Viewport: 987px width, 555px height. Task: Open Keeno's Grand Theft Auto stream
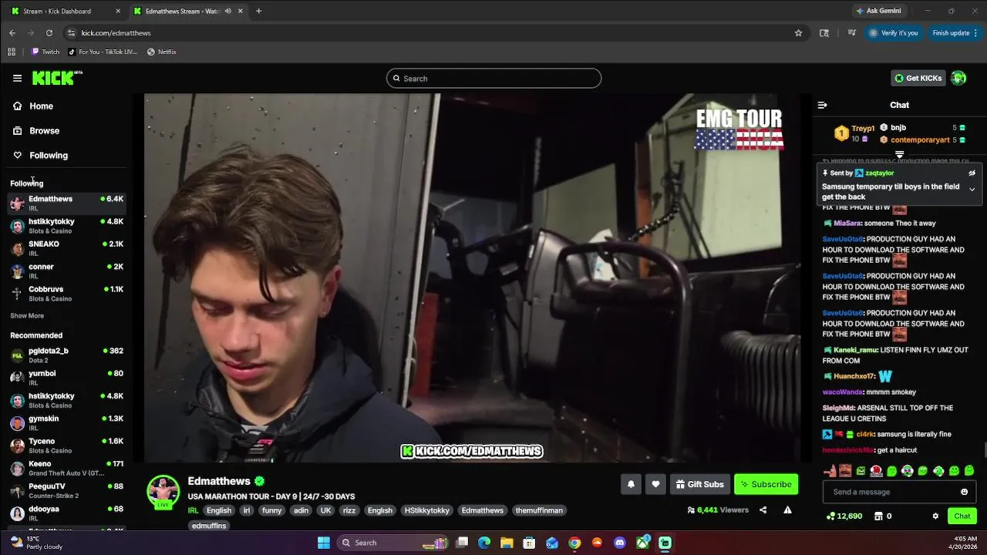click(66, 468)
